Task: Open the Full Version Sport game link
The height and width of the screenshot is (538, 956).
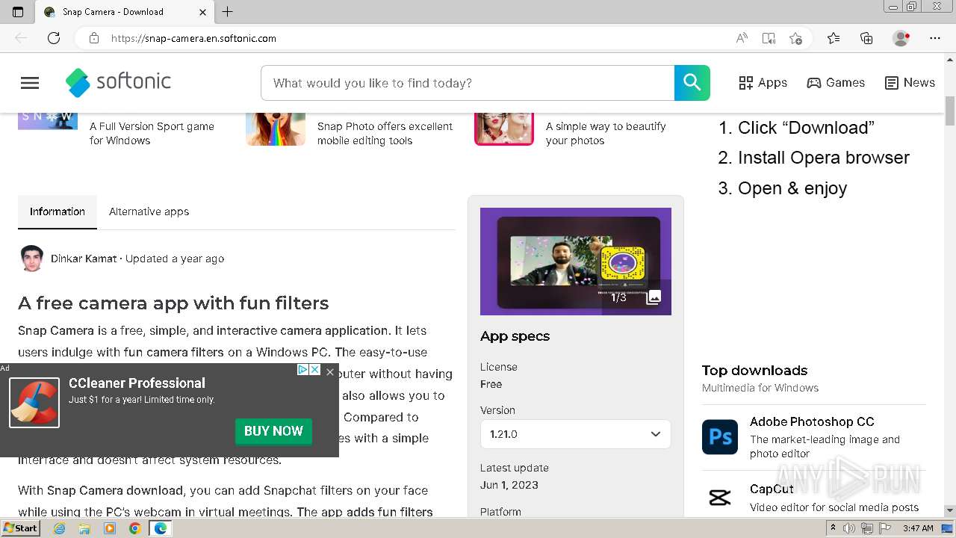Action: 152,133
